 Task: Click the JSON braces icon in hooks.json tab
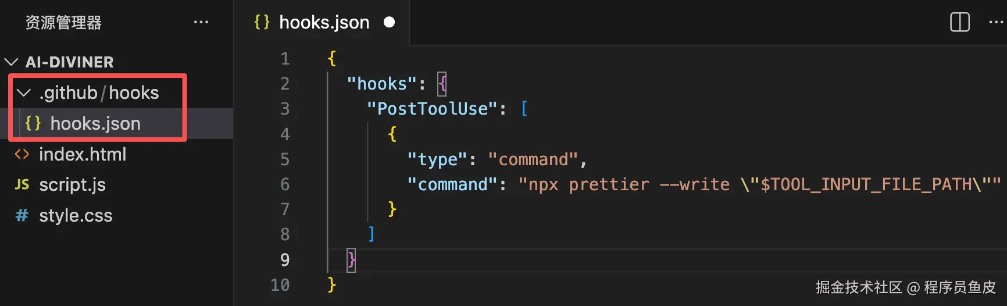[262, 22]
